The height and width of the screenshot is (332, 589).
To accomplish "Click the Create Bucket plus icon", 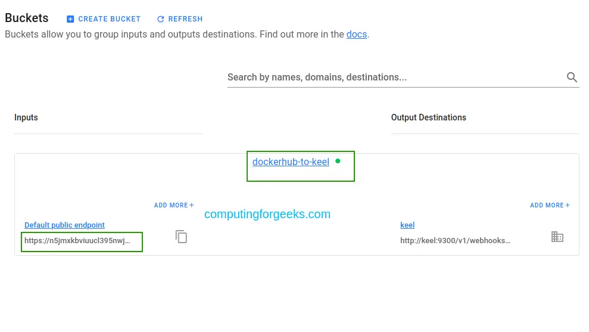I will click(x=70, y=19).
